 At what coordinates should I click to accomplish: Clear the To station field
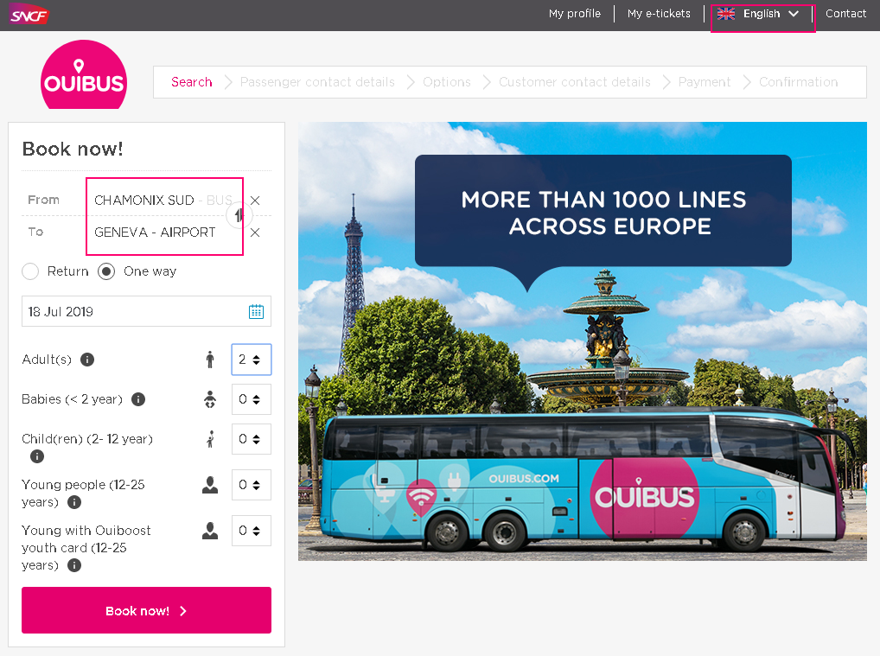tap(255, 232)
